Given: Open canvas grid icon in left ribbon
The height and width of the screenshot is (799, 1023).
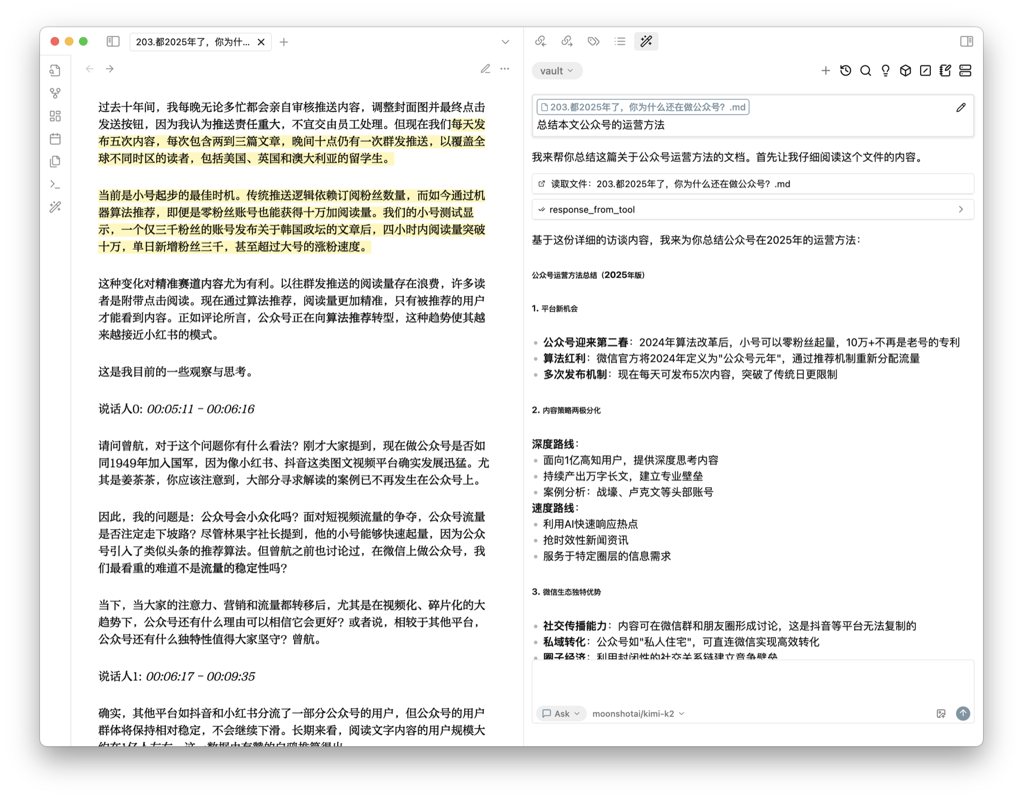Looking at the screenshot, I should click(x=55, y=116).
